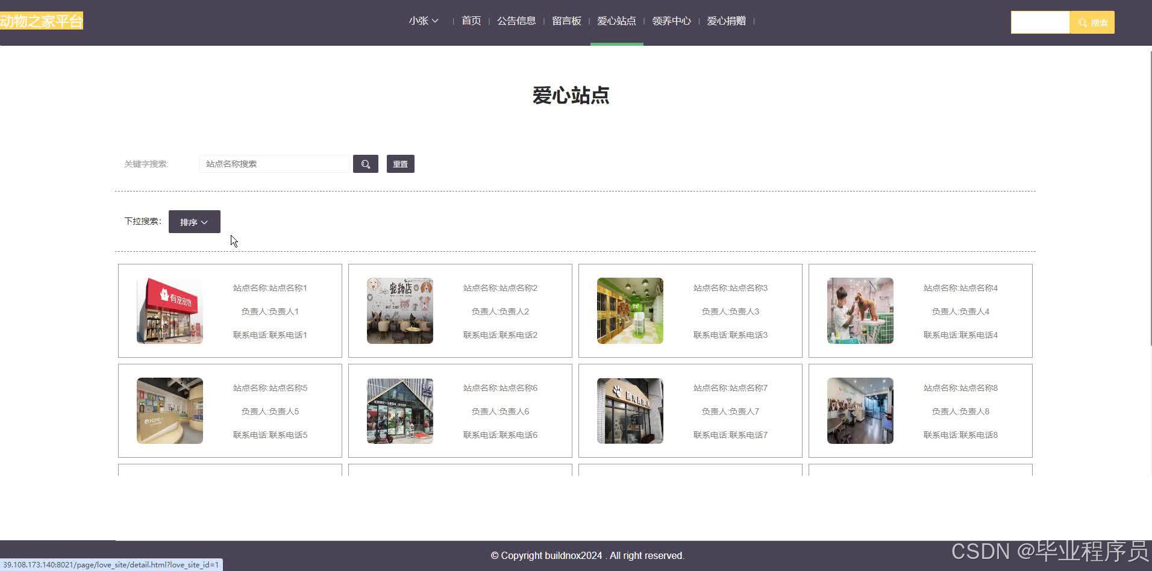Click the text 站点名称:站点名称5
Image resolution: width=1152 pixels, height=571 pixels.
tap(270, 388)
